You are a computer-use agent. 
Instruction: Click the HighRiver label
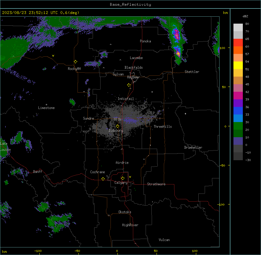tap(130, 225)
